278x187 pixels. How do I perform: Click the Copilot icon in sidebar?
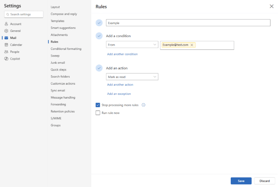(x=6, y=59)
